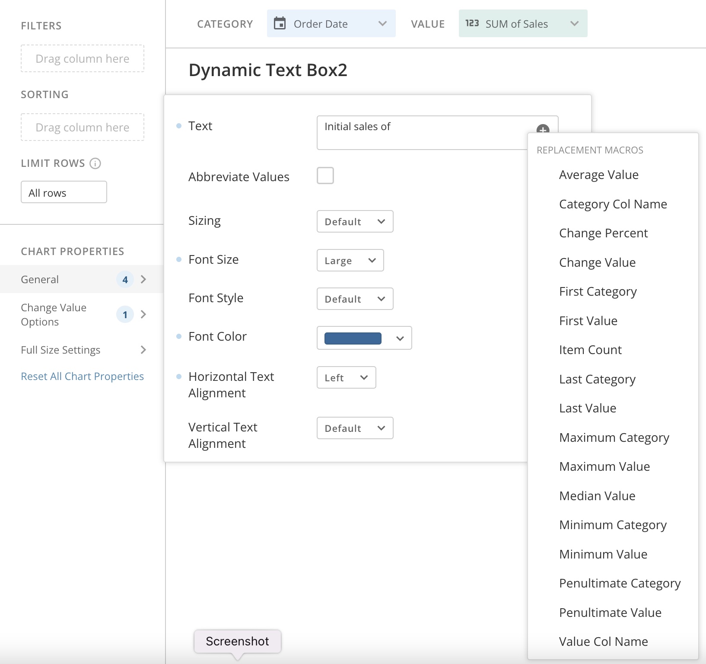The height and width of the screenshot is (664, 706).
Task: Choose Change Percent from macros list
Action: pyautogui.click(x=603, y=233)
